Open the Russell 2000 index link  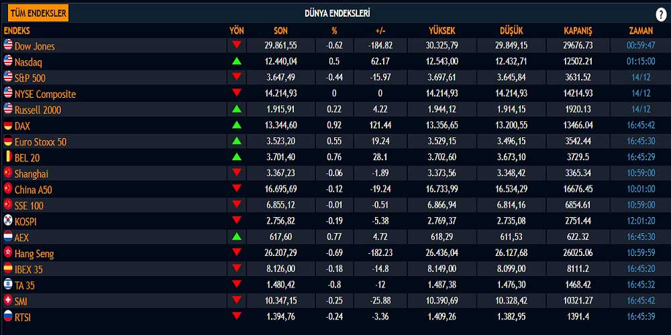tap(38, 111)
